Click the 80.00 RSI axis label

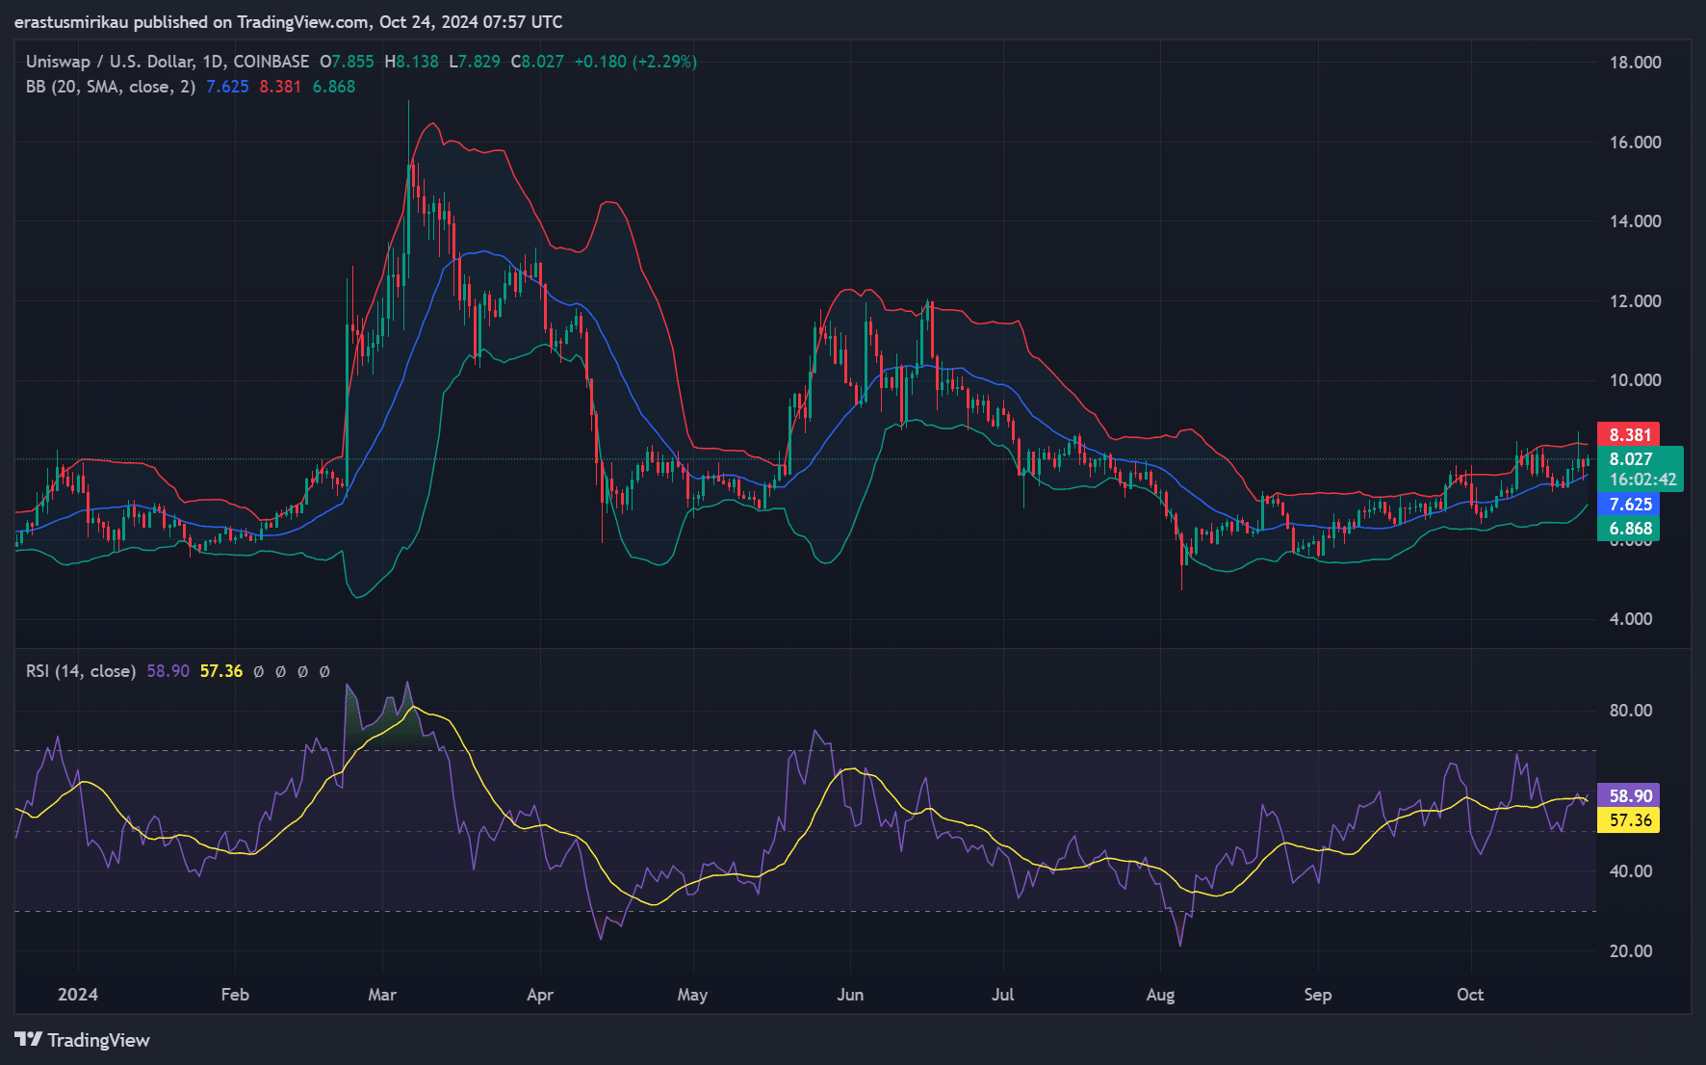pos(1631,711)
